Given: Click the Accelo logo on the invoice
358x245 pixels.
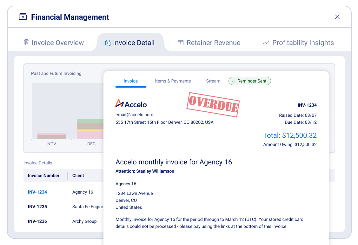Looking at the screenshot, I should pyautogui.click(x=131, y=104).
